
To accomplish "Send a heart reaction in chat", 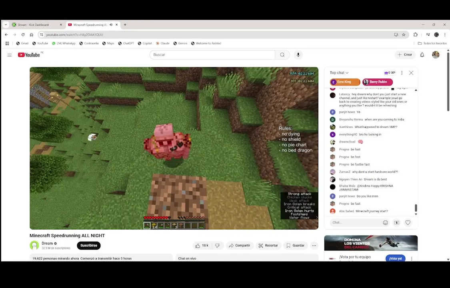I will (408, 222).
